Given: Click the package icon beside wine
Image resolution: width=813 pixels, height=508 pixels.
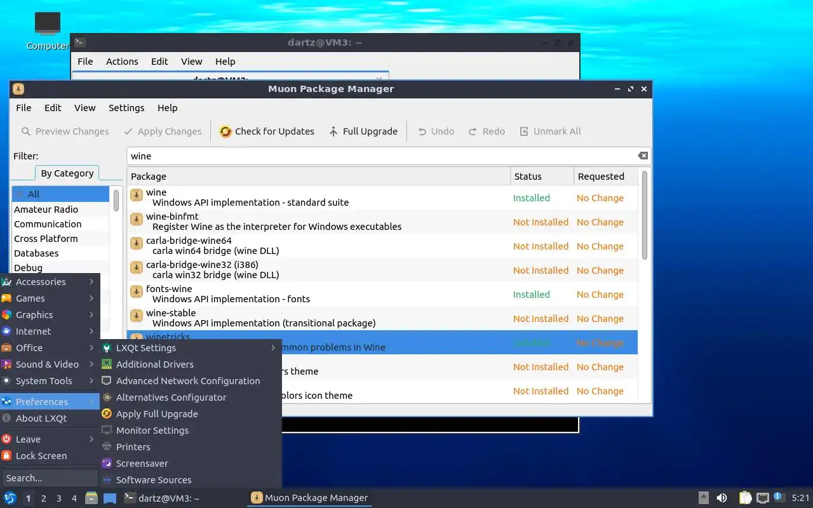Looking at the screenshot, I should pyautogui.click(x=136, y=195).
